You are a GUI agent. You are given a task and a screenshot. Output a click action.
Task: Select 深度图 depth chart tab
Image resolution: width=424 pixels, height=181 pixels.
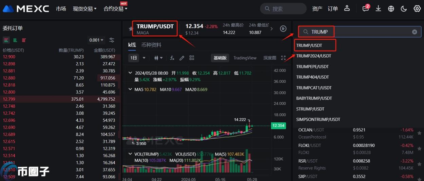(x=270, y=58)
